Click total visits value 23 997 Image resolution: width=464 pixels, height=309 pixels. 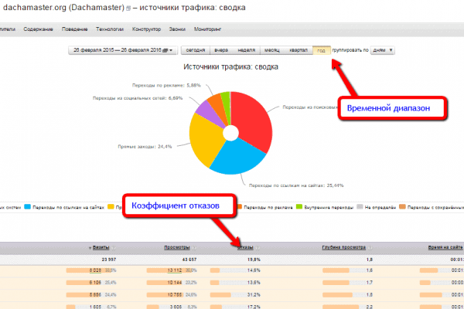point(109,260)
